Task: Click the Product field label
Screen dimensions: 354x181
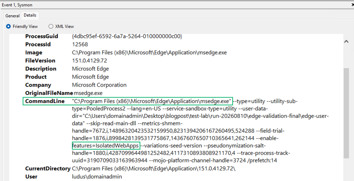Action: (36, 77)
